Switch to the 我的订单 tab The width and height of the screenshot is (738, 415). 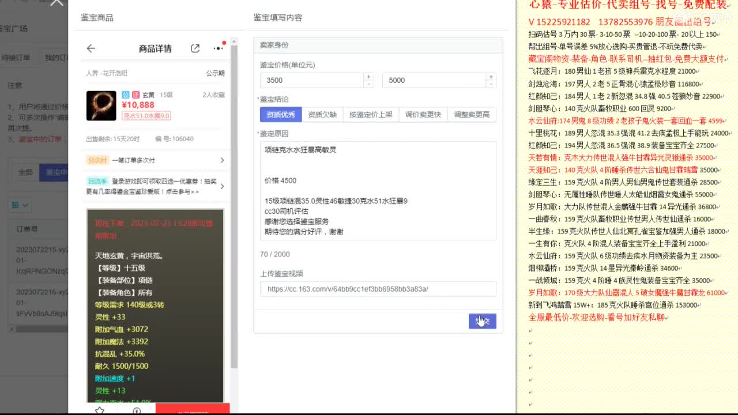(x=57, y=57)
